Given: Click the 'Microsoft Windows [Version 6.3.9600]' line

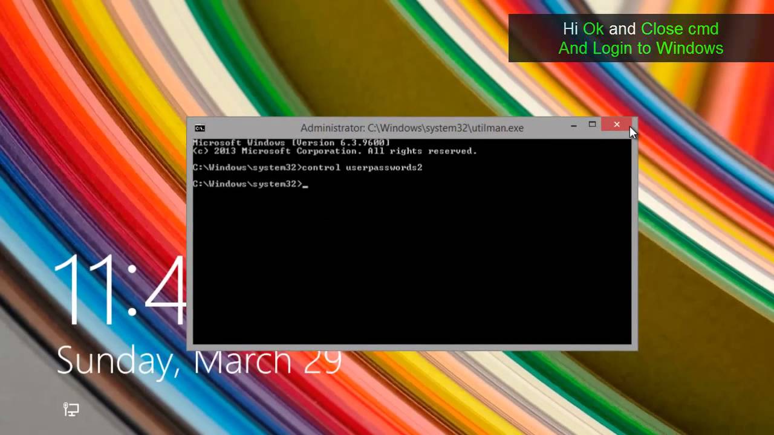Looking at the screenshot, I should pyautogui.click(x=291, y=143).
